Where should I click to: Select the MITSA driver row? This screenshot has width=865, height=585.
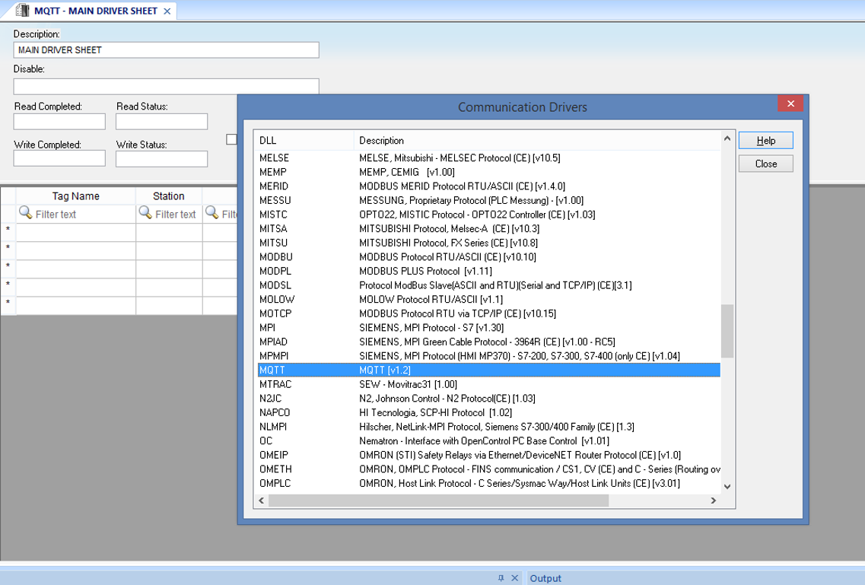tap(488, 229)
